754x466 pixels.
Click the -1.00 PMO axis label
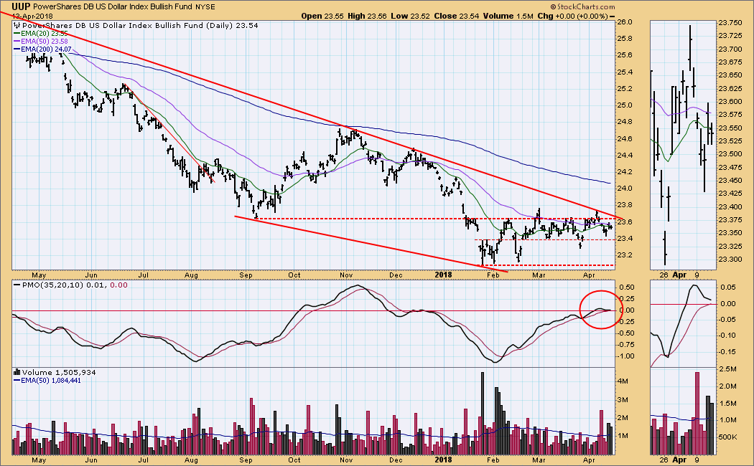[625, 356]
